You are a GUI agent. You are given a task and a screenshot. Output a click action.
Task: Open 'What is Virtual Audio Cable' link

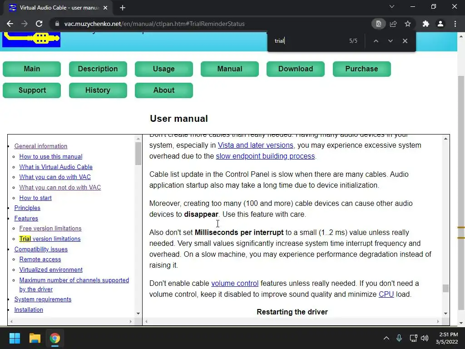point(56,167)
